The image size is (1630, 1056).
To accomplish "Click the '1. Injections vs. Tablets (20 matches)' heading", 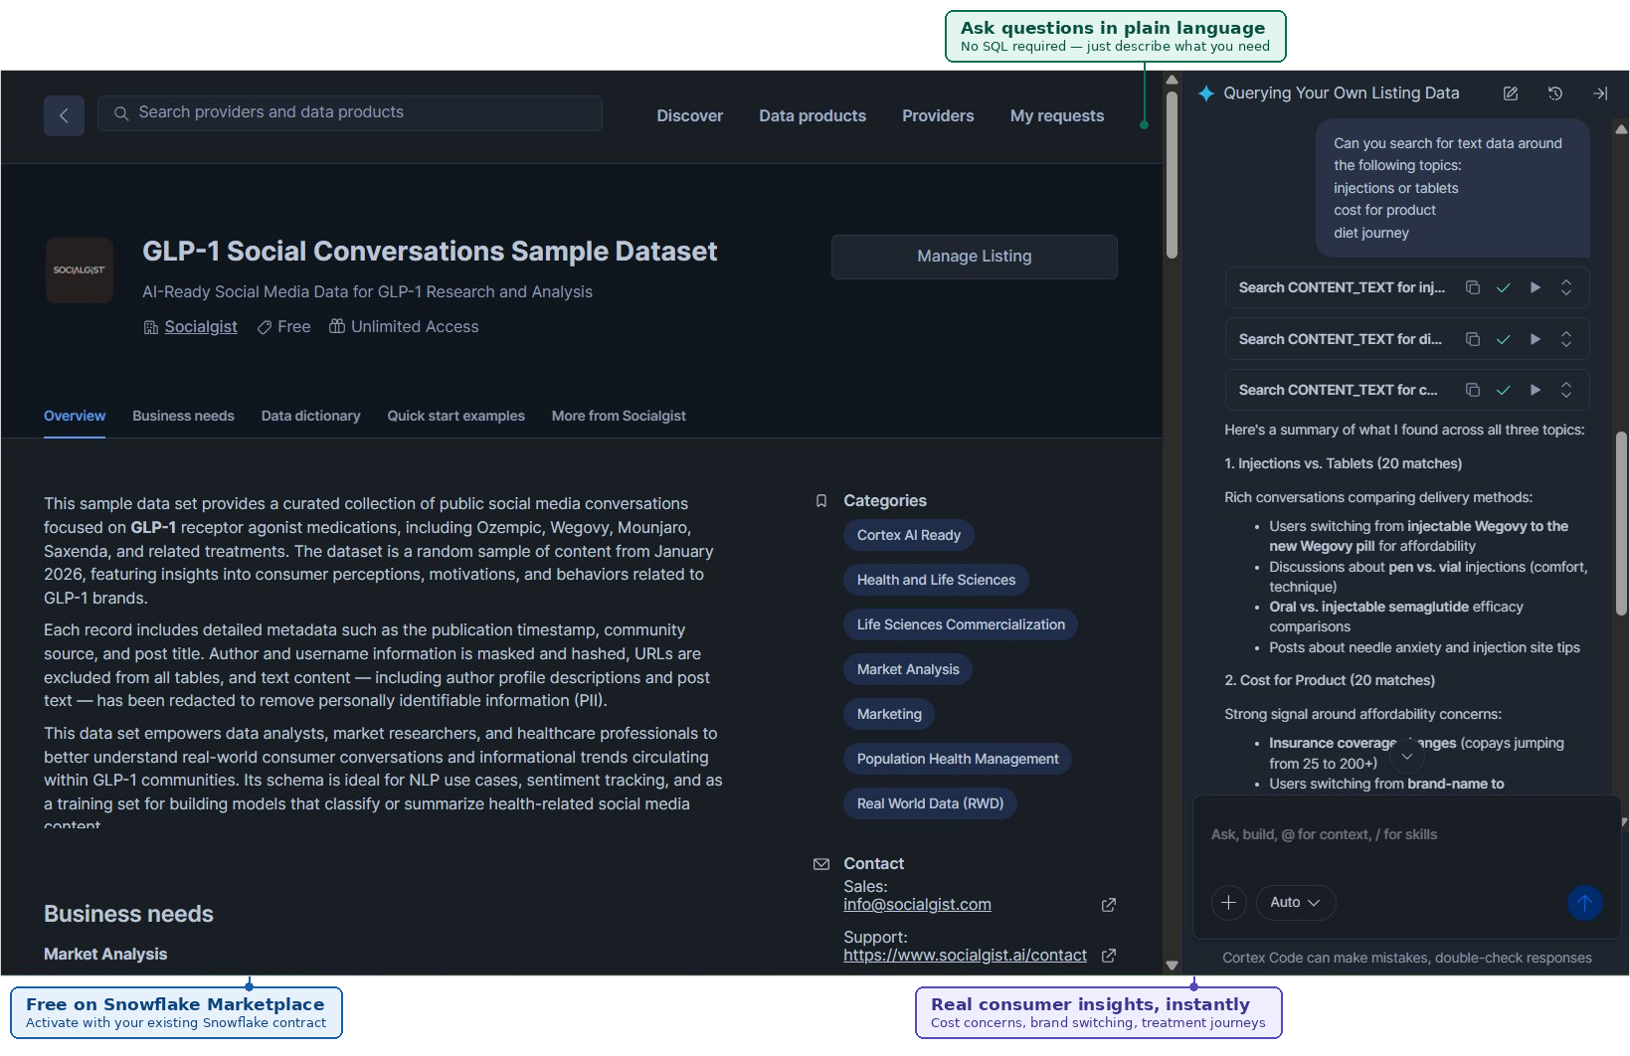I will tap(1343, 463).
